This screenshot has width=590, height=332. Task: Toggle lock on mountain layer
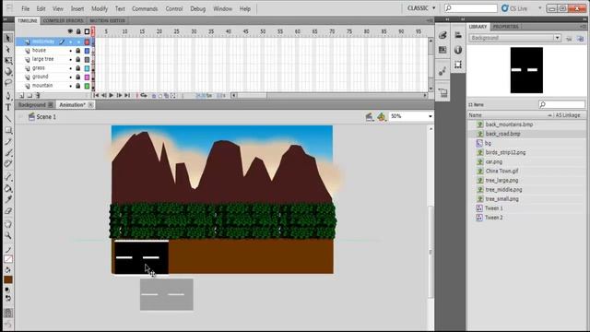point(77,86)
